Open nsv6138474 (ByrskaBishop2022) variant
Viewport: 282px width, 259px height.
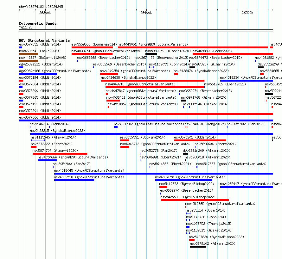click(201, 71)
